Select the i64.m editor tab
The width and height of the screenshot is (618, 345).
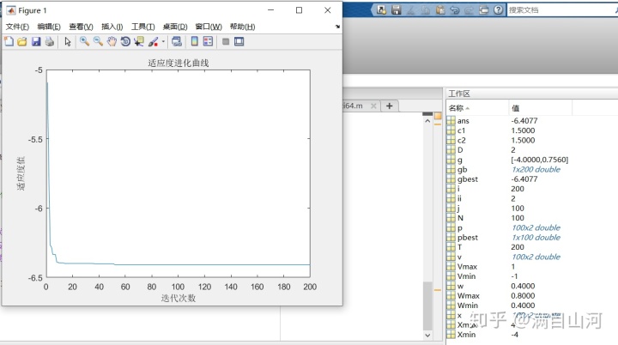(353, 106)
